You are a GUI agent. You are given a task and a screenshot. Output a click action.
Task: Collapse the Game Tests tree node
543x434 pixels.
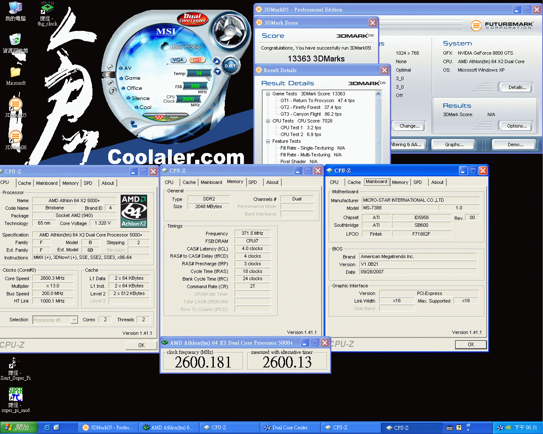coord(268,94)
